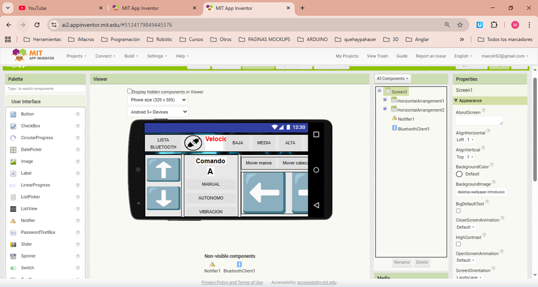The image size is (538, 287).
Task: Click the down arrow button in phone preview
Action: click(164, 198)
